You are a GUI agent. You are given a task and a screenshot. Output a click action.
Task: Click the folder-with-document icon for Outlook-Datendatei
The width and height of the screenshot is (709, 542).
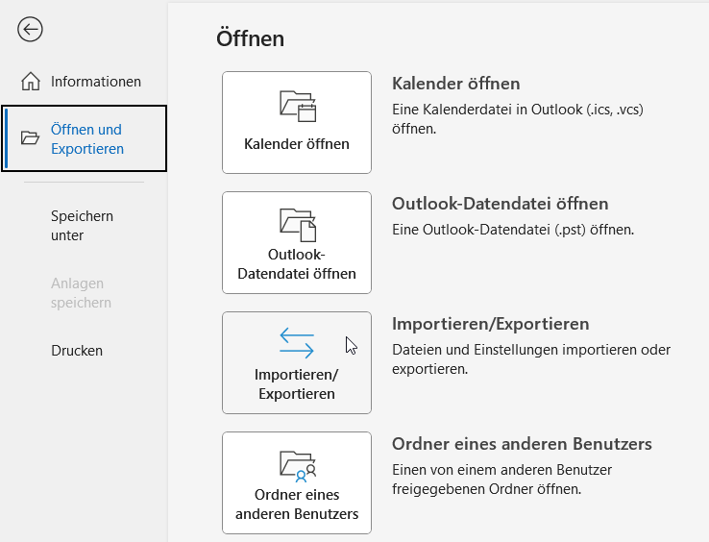pyautogui.click(x=297, y=225)
